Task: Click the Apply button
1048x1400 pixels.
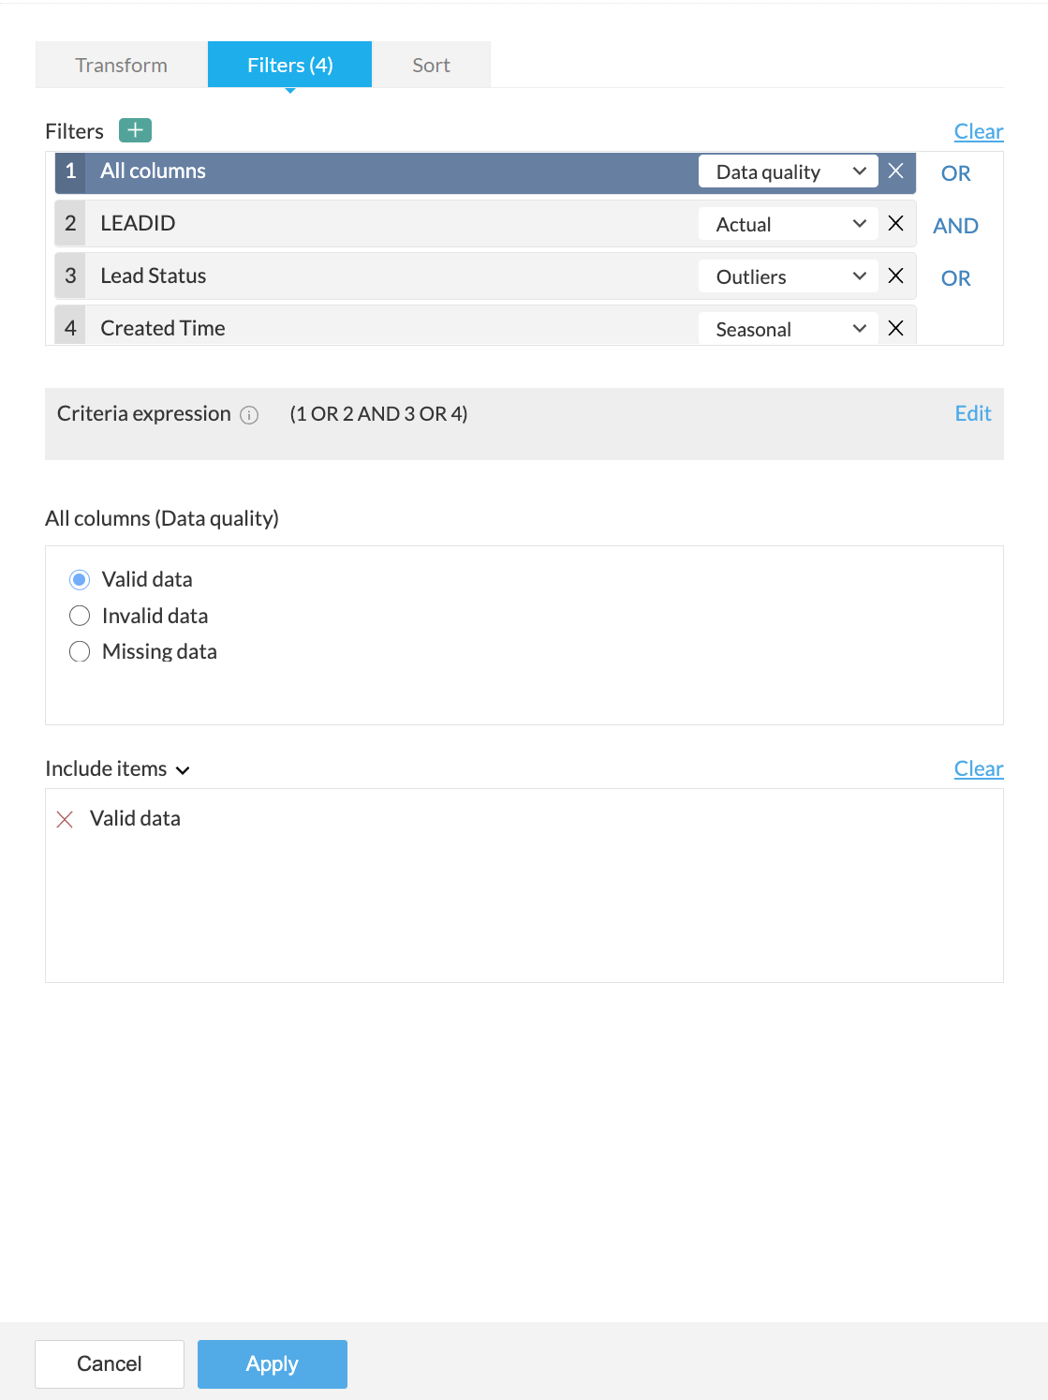Action: coord(272,1363)
